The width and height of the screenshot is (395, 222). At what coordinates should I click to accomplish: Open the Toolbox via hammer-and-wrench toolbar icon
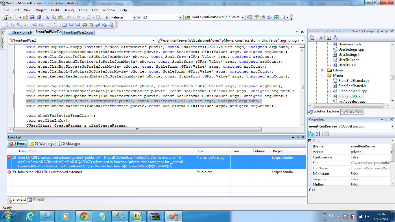(x=270, y=17)
